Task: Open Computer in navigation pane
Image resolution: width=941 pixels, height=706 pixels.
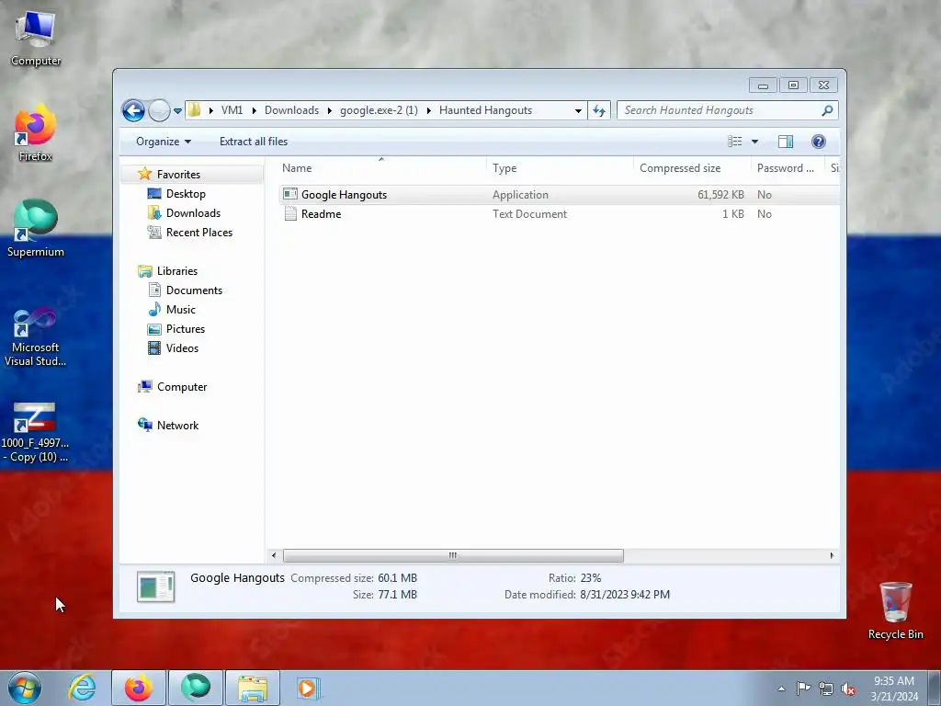Action: pyautogui.click(x=182, y=387)
